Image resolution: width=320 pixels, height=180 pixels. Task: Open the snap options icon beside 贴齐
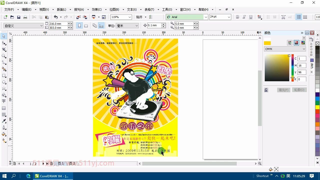(x=151, y=17)
